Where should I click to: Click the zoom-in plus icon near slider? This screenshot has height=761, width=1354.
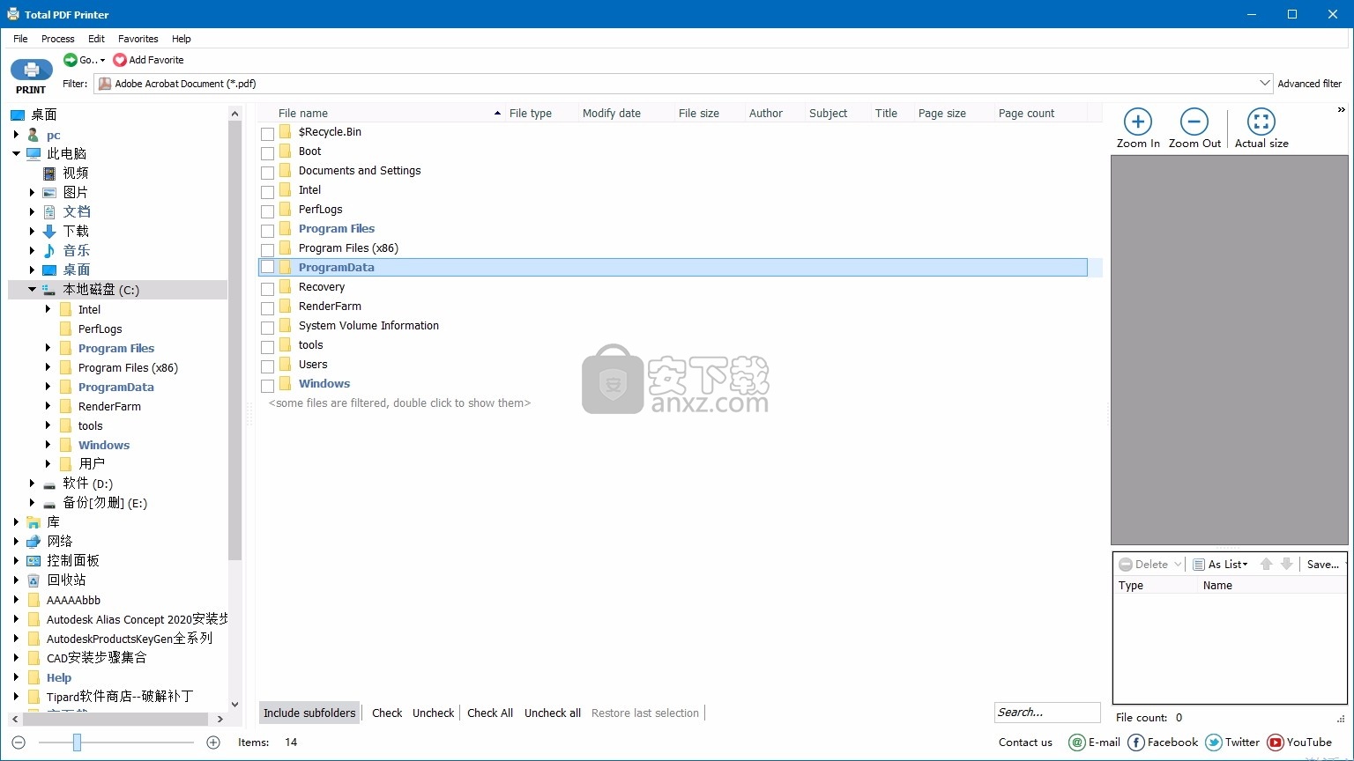point(213,743)
